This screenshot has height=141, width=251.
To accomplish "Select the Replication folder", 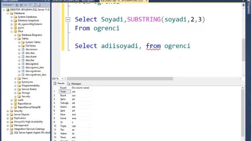I will click(x=20, y=118).
